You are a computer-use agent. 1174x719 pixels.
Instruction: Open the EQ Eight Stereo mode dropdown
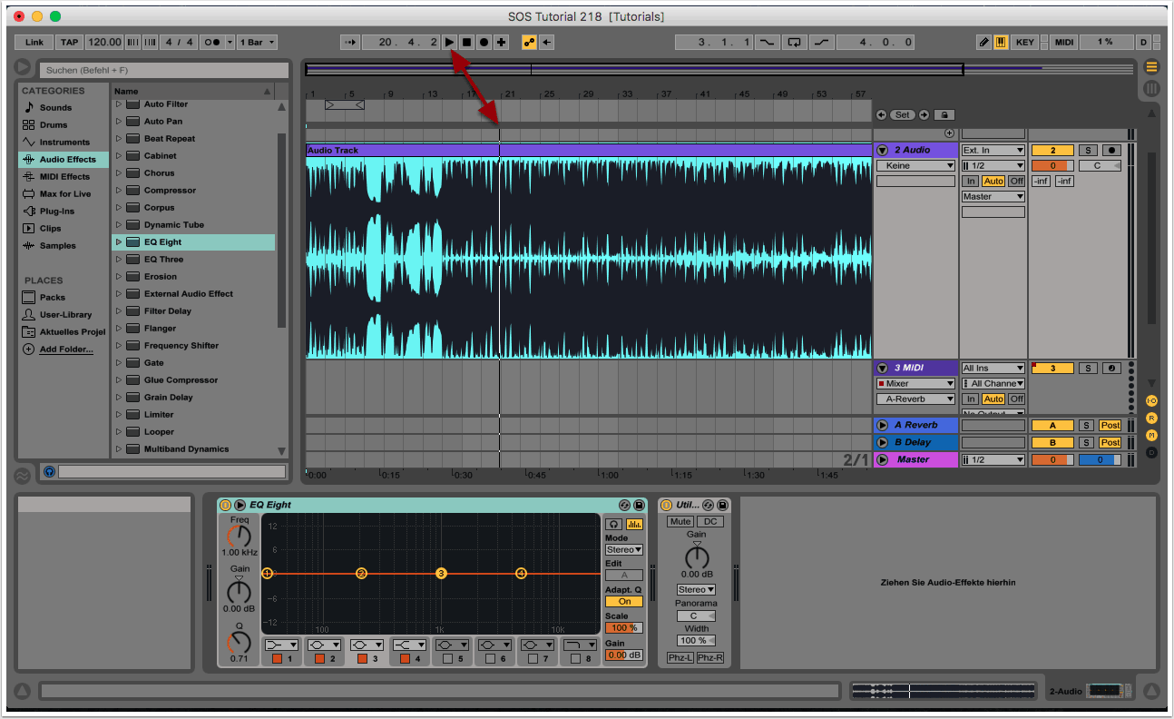624,550
